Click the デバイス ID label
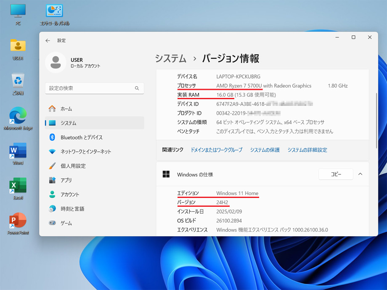Image resolution: width=387 pixels, height=290 pixels. [188, 104]
